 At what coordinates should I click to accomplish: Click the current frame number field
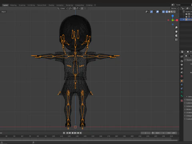(x=146, y=133)
